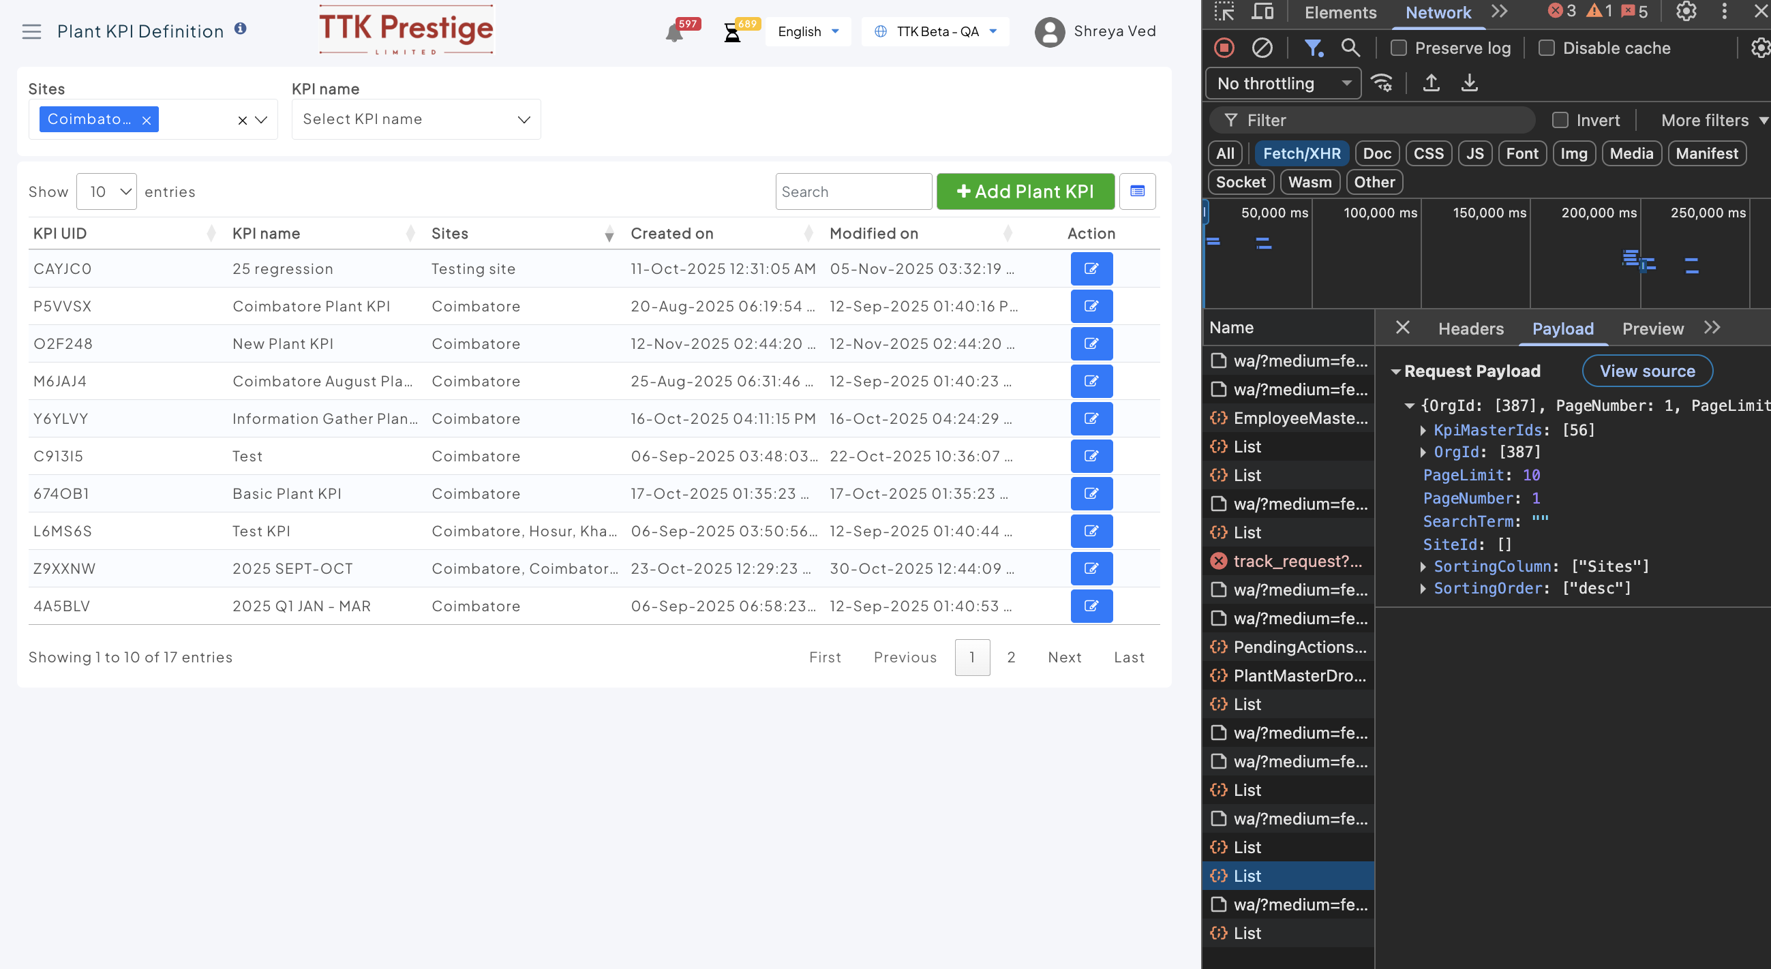The width and height of the screenshot is (1771, 969).
Task: Click the notification bell icon
Action: pos(673,33)
